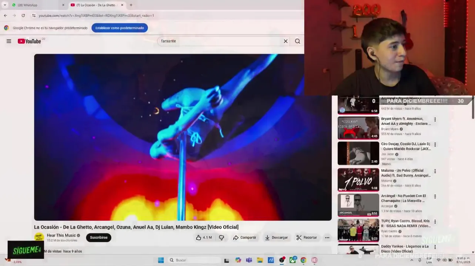Switch to the WhatsApp tab
The height and width of the screenshot is (266, 475).
pyautogui.click(x=37, y=5)
